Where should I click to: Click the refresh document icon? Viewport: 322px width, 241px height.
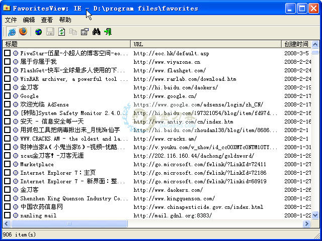[x=61, y=32]
